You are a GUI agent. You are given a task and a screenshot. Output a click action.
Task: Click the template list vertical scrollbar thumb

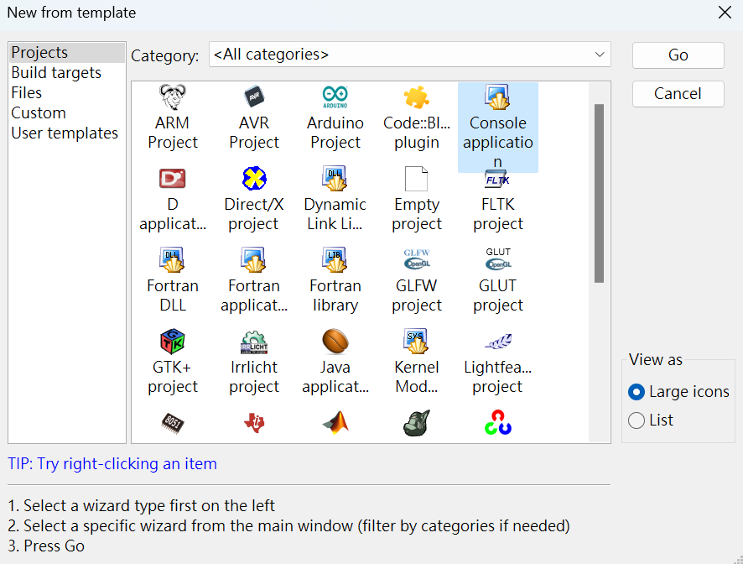pos(599,194)
